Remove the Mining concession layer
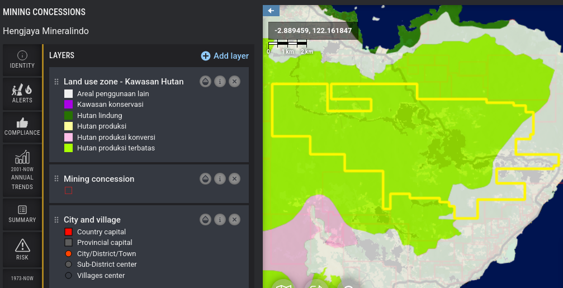The width and height of the screenshot is (563, 288). 234,178
